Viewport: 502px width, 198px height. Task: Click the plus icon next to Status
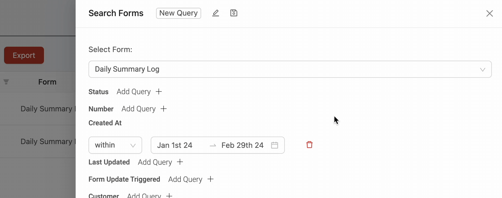pos(159,91)
